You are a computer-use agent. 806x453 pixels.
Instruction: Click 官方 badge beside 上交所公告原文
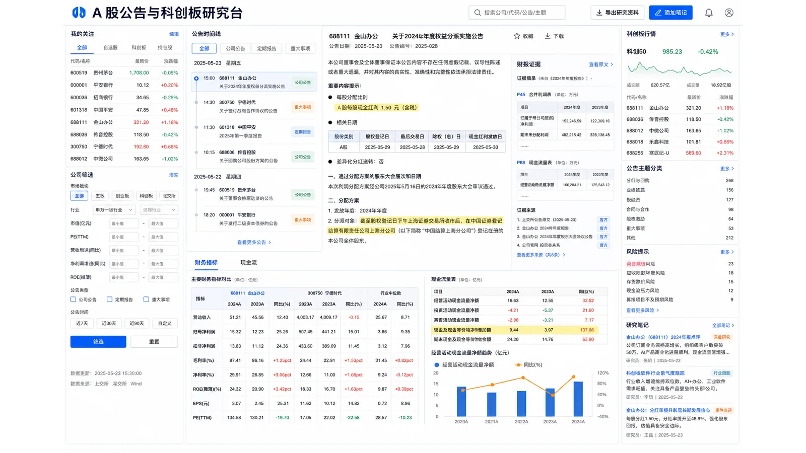pos(603,220)
